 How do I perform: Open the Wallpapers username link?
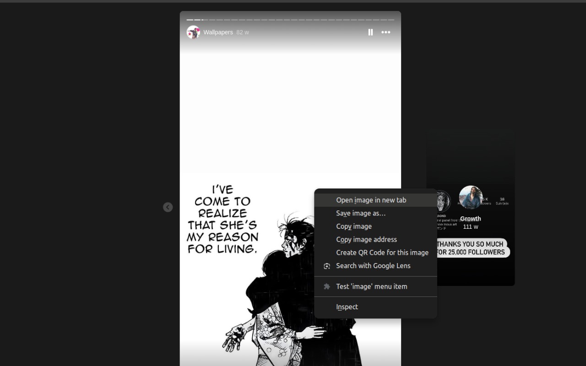pyautogui.click(x=218, y=32)
